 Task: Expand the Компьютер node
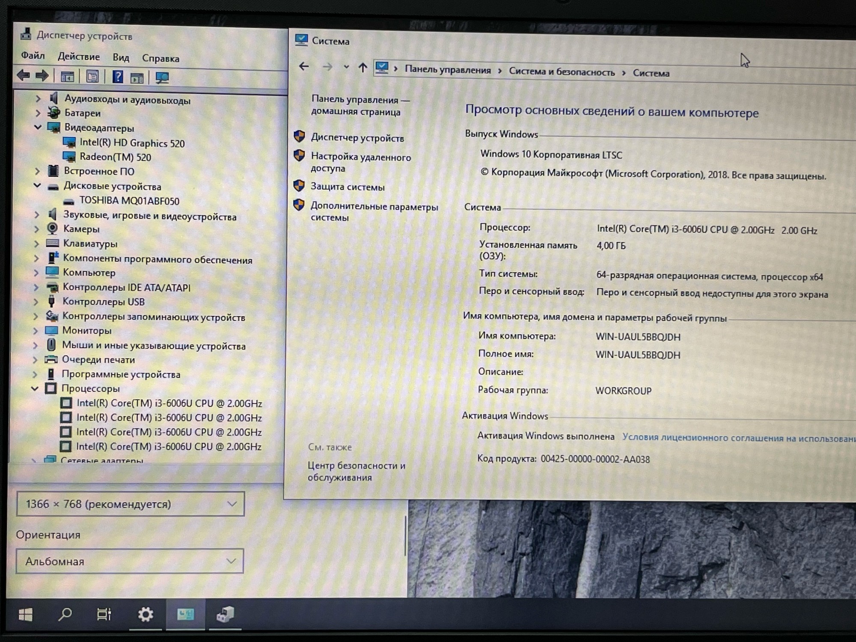point(36,273)
